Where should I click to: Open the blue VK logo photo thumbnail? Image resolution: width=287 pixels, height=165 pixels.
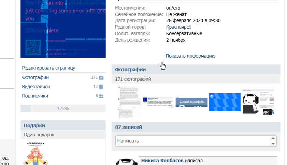(225, 102)
